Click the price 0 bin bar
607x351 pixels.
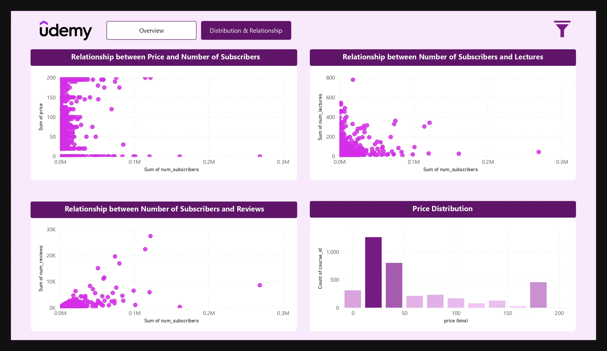pos(352,299)
